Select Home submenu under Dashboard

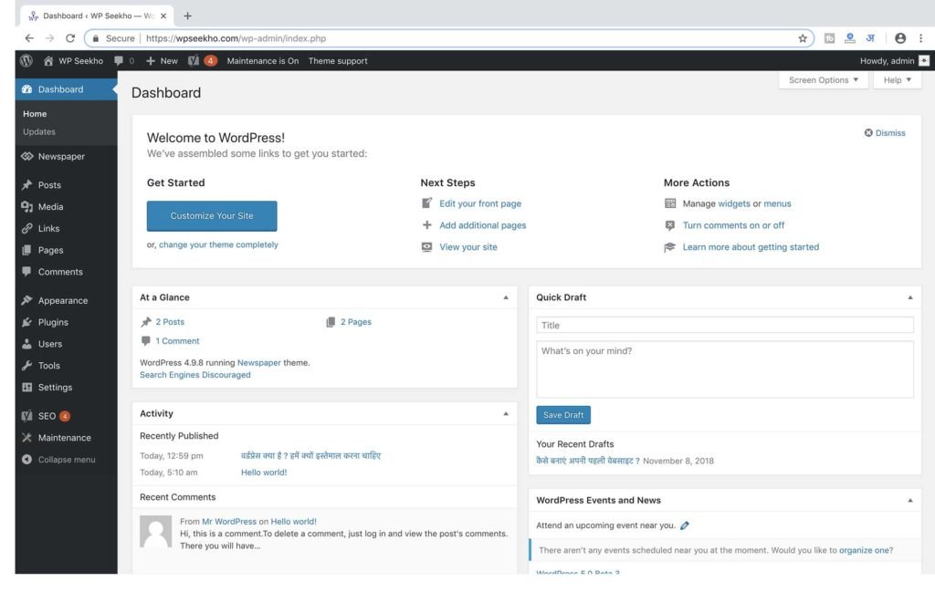(x=35, y=114)
